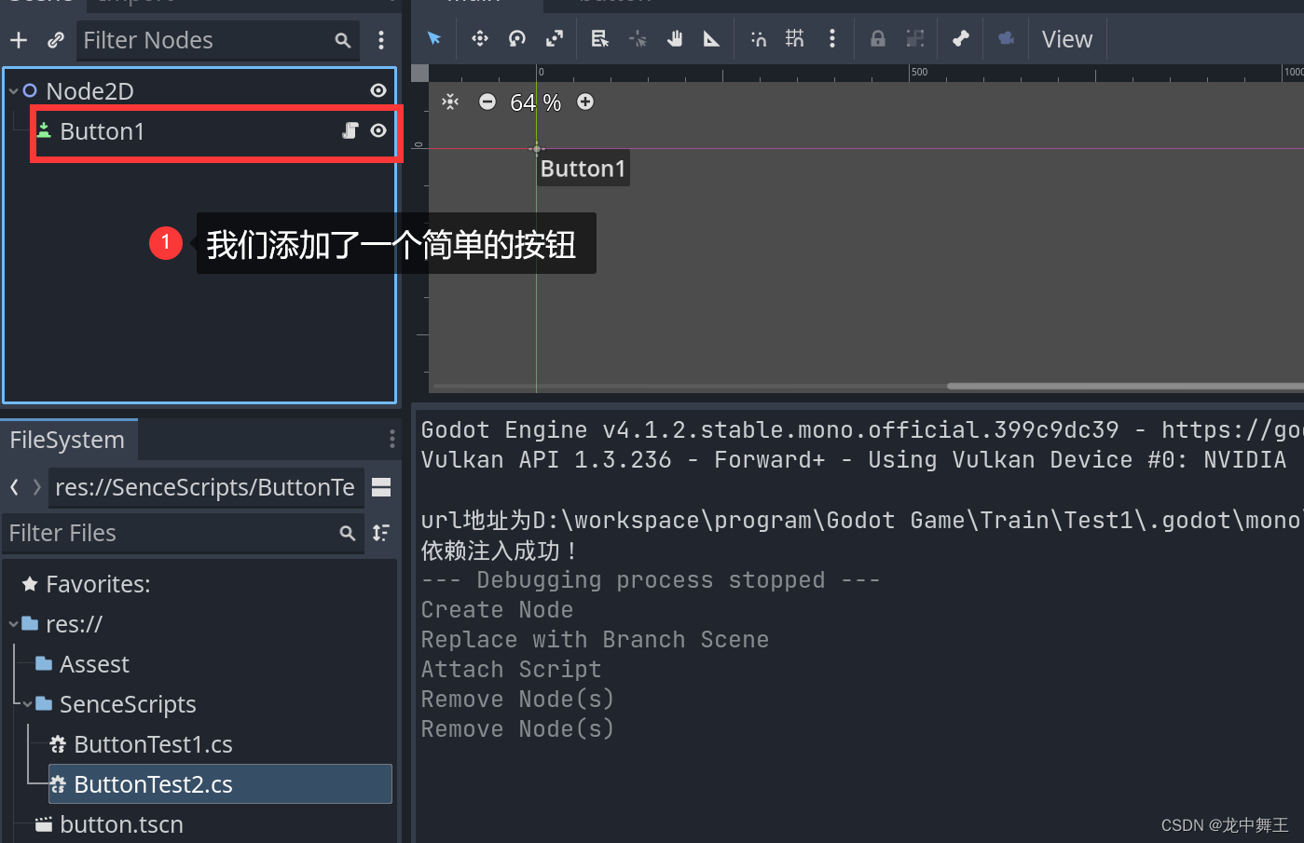
Task: Click 'Replace with Branch Scene' output line
Action: [595, 640]
